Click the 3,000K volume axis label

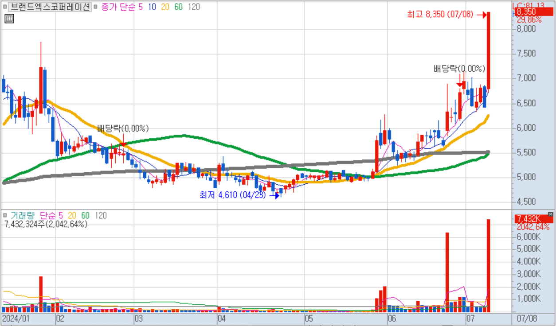click(529, 274)
